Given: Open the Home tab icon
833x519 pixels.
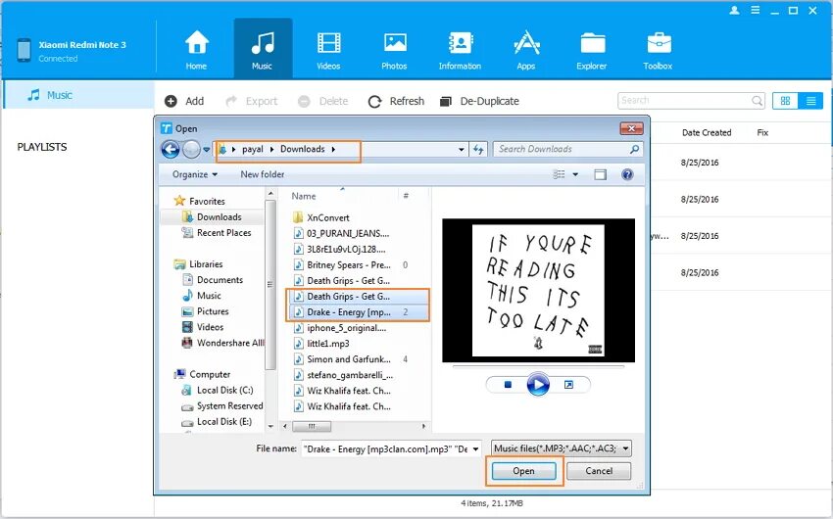Looking at the screenshot, I should pyautogui.click(x=197, y=42).
